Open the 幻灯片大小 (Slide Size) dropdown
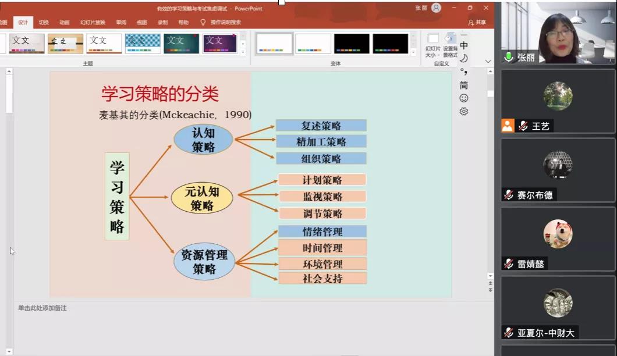 (432, 45)
